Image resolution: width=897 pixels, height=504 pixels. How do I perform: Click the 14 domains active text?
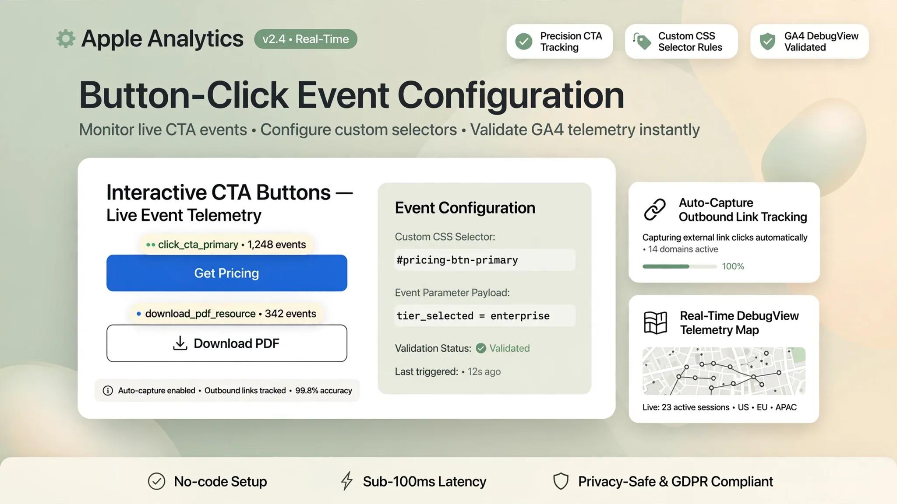coord(683,249)
